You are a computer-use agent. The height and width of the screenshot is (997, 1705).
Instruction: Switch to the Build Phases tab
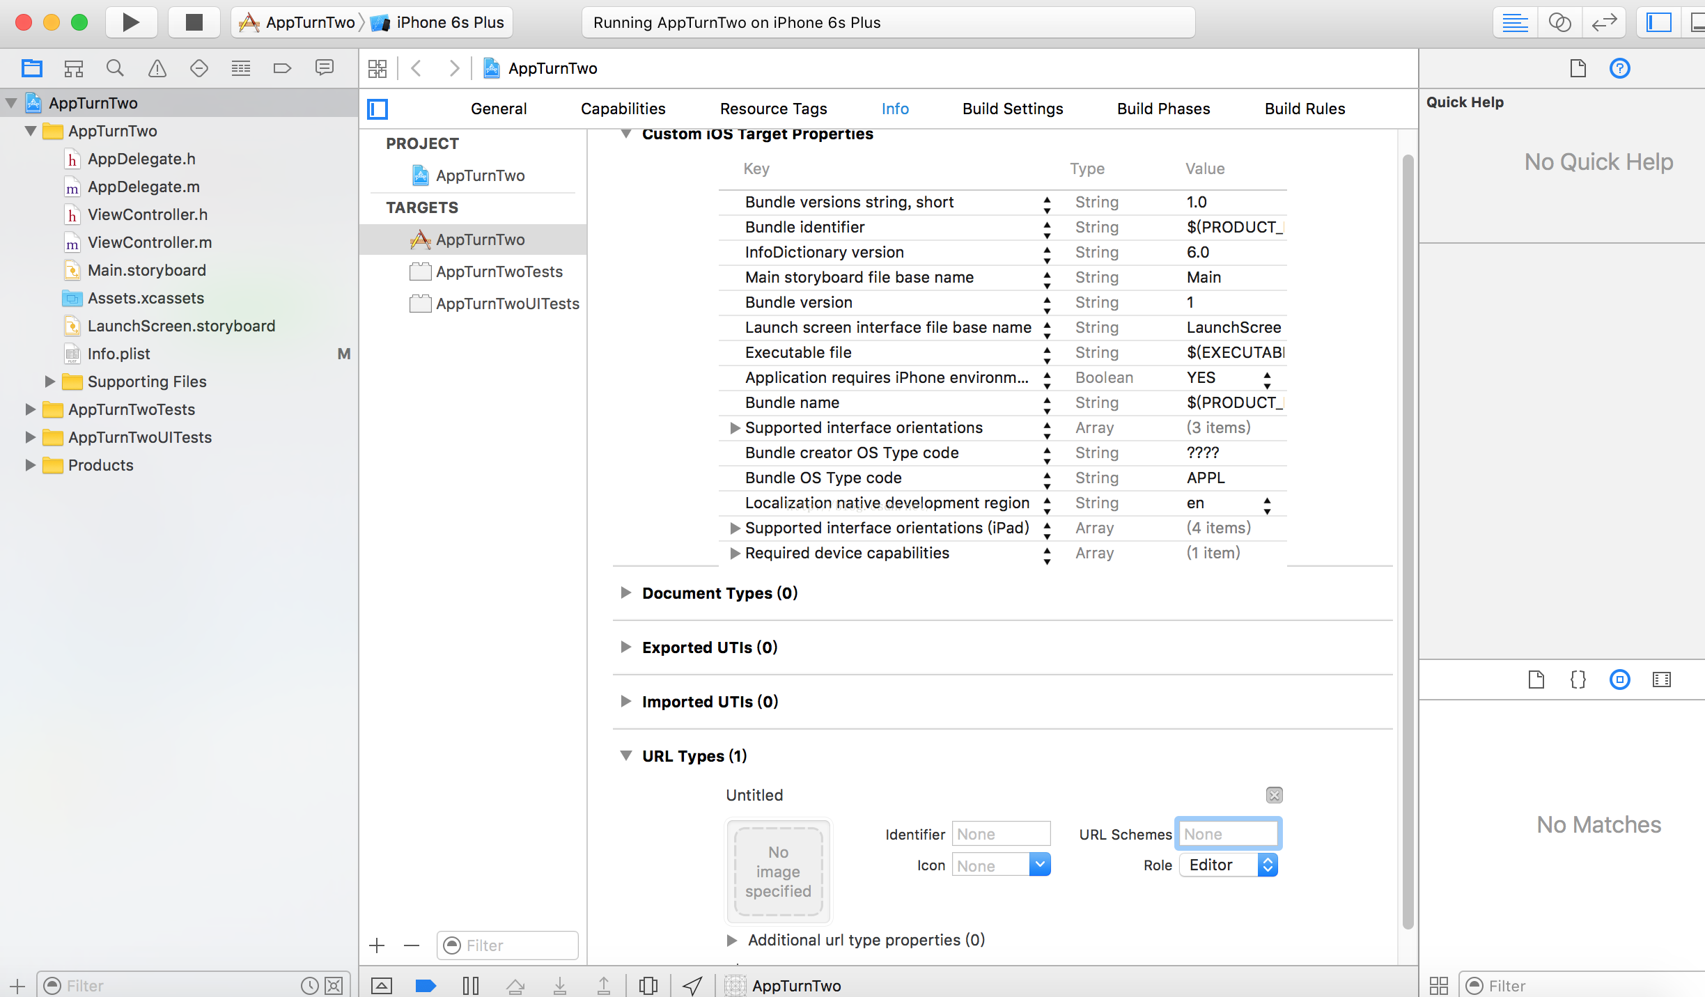click(1164, 109)
